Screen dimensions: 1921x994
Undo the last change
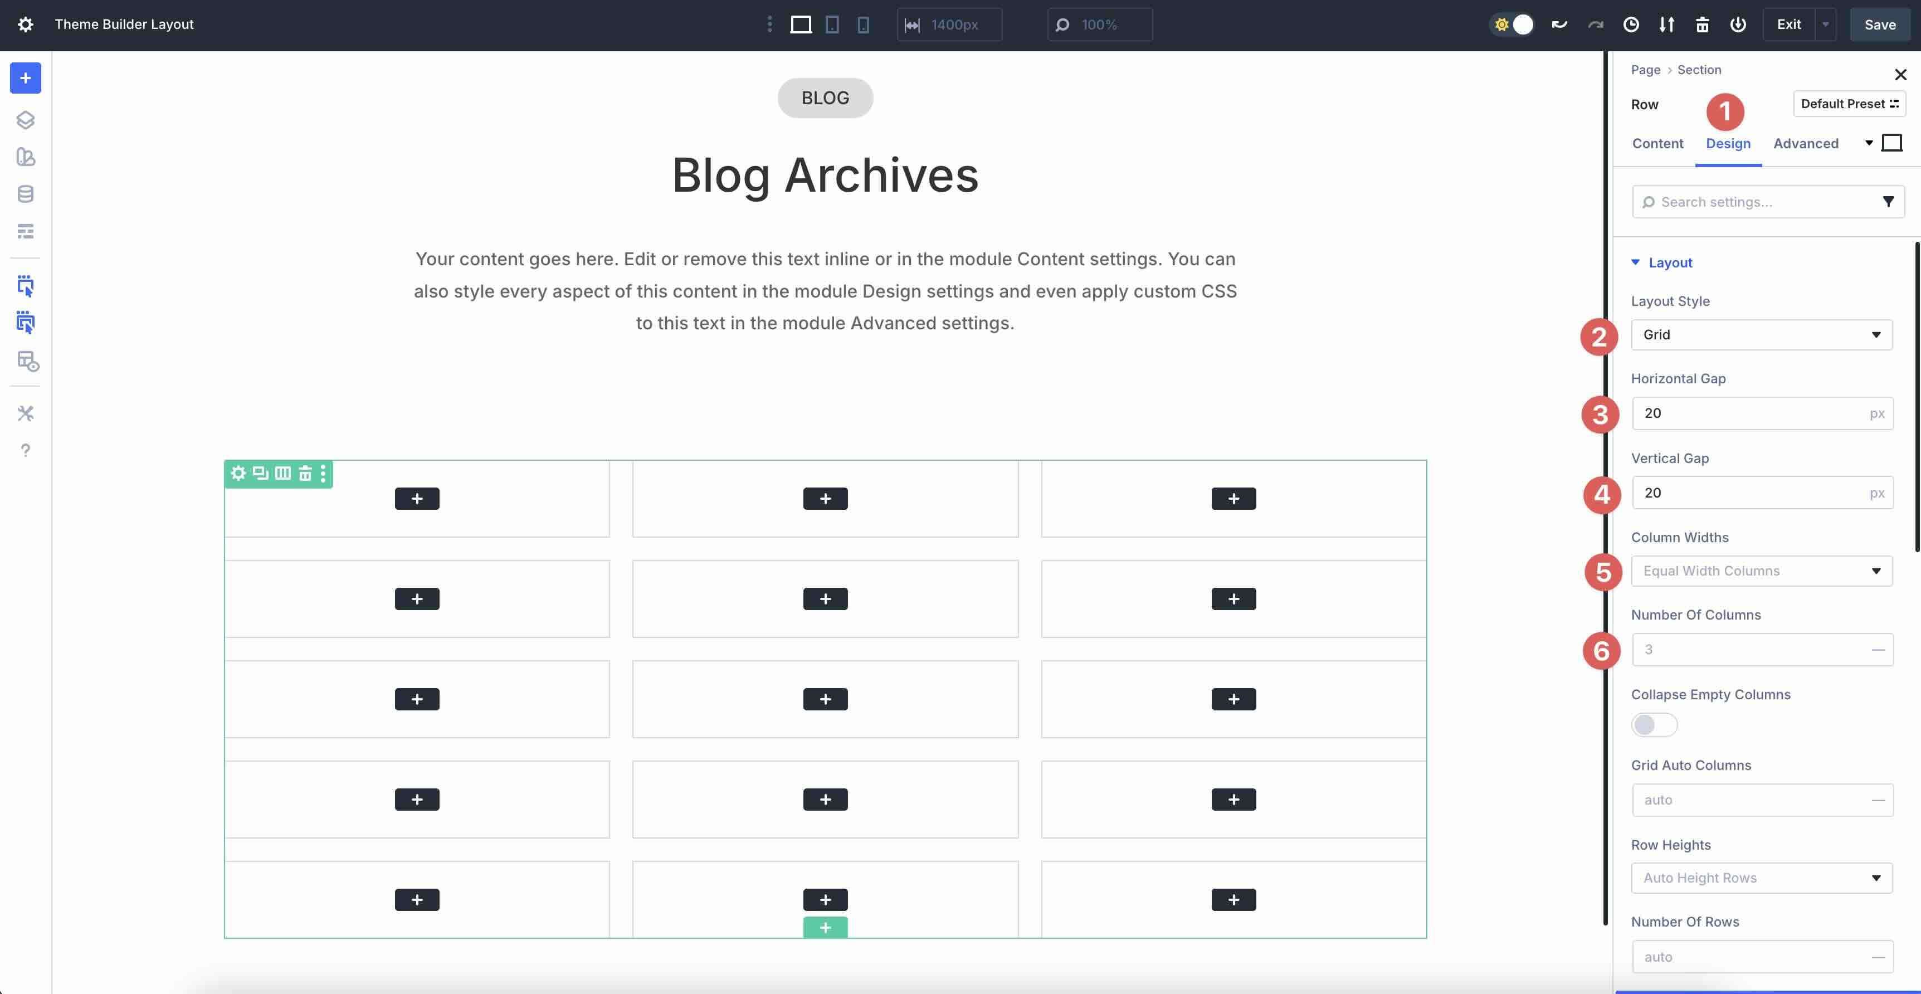pos(1558,24)
